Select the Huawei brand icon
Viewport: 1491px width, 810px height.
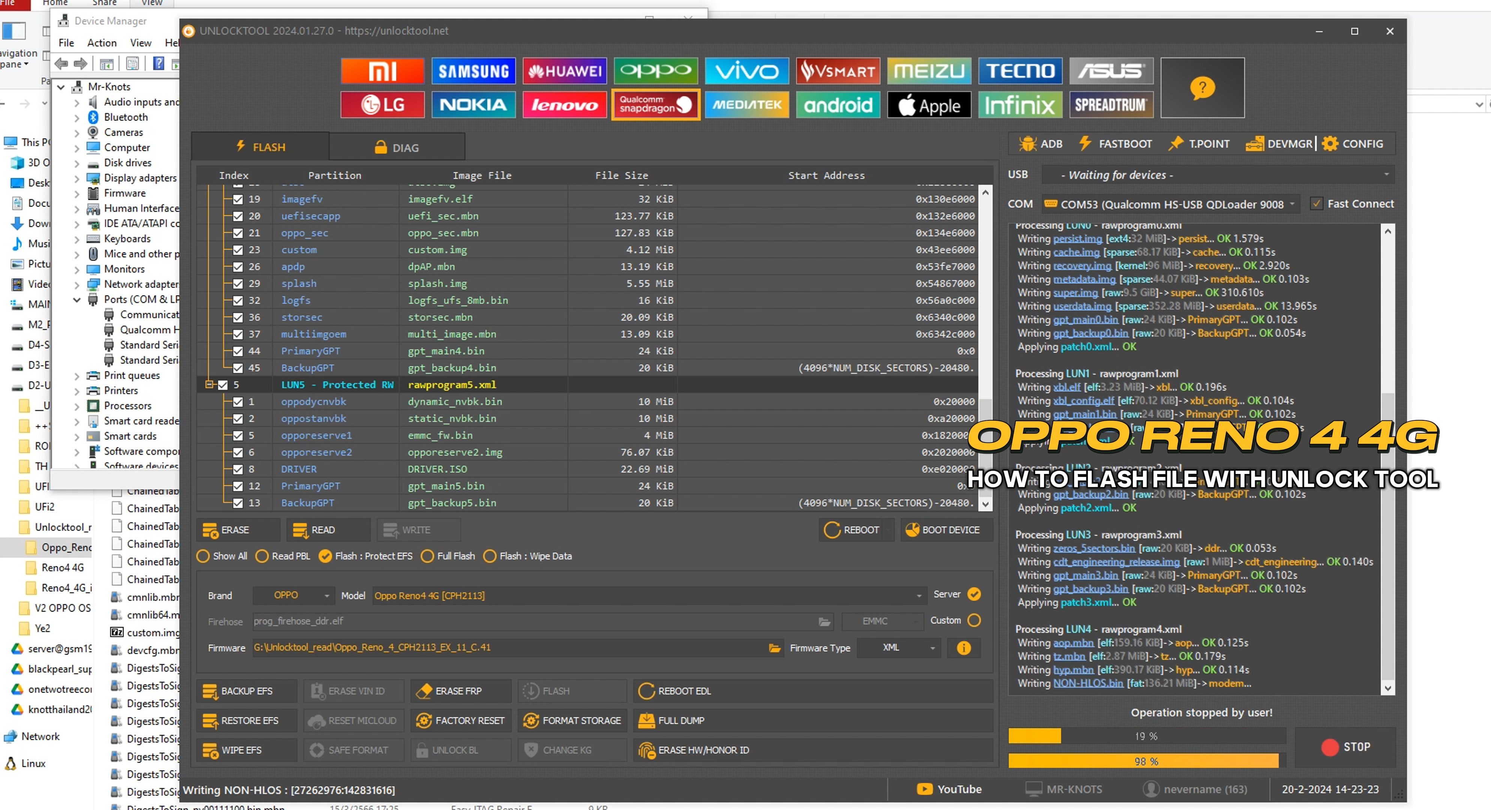tap(564, 71)
